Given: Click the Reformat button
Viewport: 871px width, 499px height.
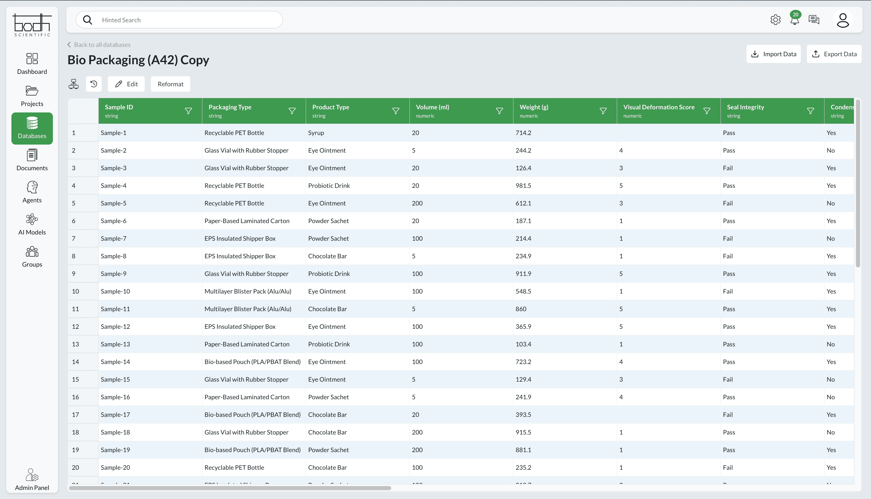Looking at the screenshot, I should pyautogui.click(x=170, y=84).
